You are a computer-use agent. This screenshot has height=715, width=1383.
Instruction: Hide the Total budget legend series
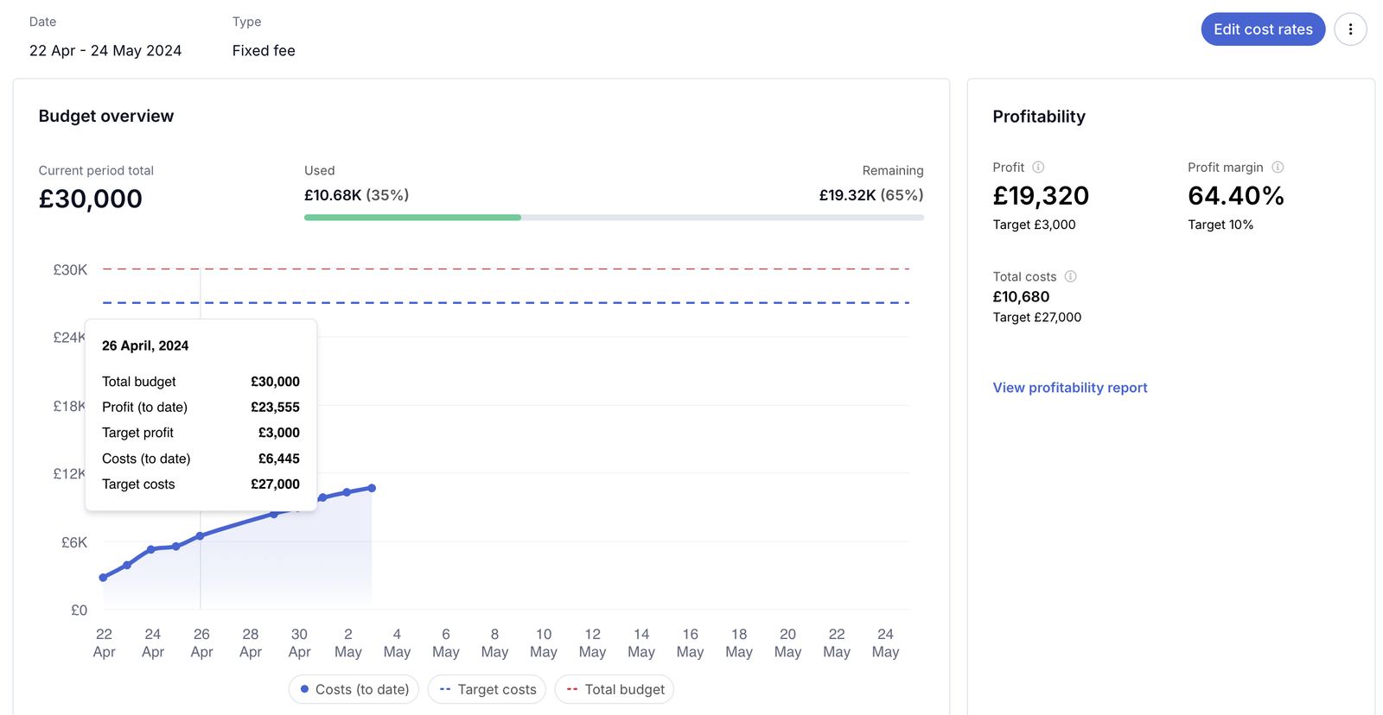click(615, 689)
